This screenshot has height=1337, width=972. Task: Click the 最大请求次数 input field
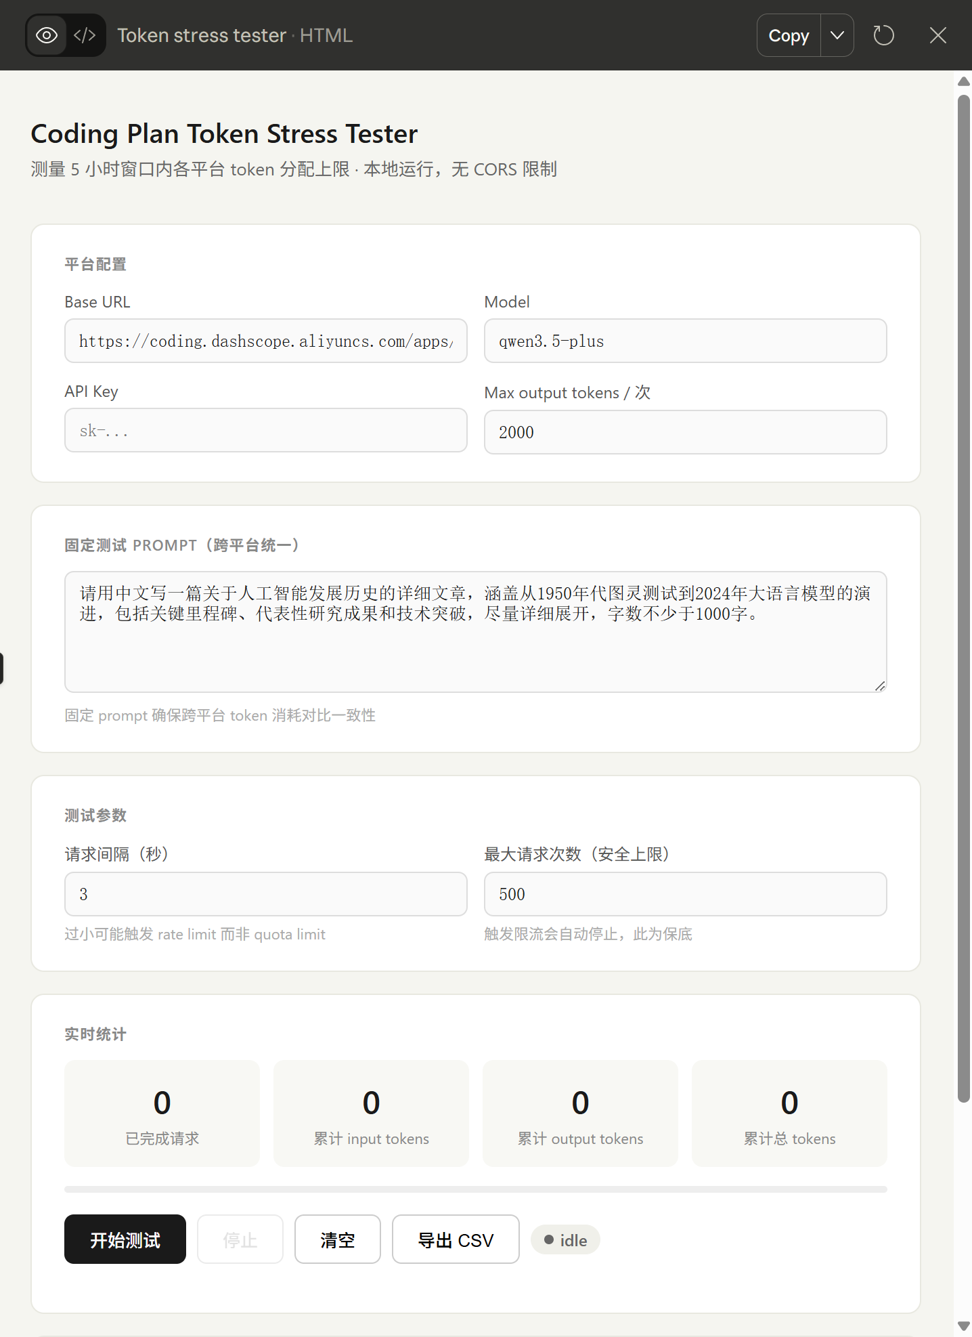click(685, 894)
